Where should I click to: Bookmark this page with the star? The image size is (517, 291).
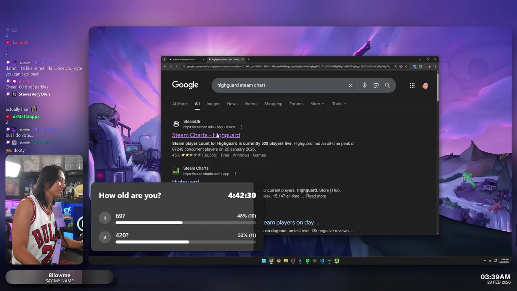(406, 66)
